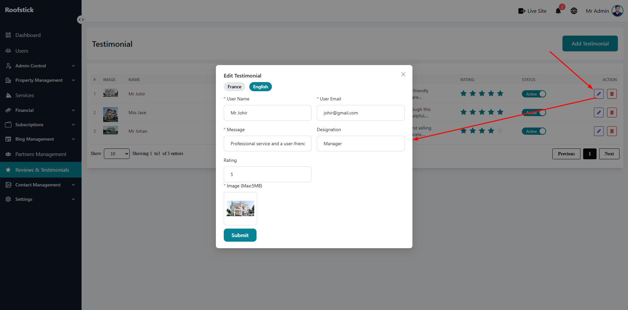Switch to the France language tab
The image size is (628, 310).
click(235, 87)
